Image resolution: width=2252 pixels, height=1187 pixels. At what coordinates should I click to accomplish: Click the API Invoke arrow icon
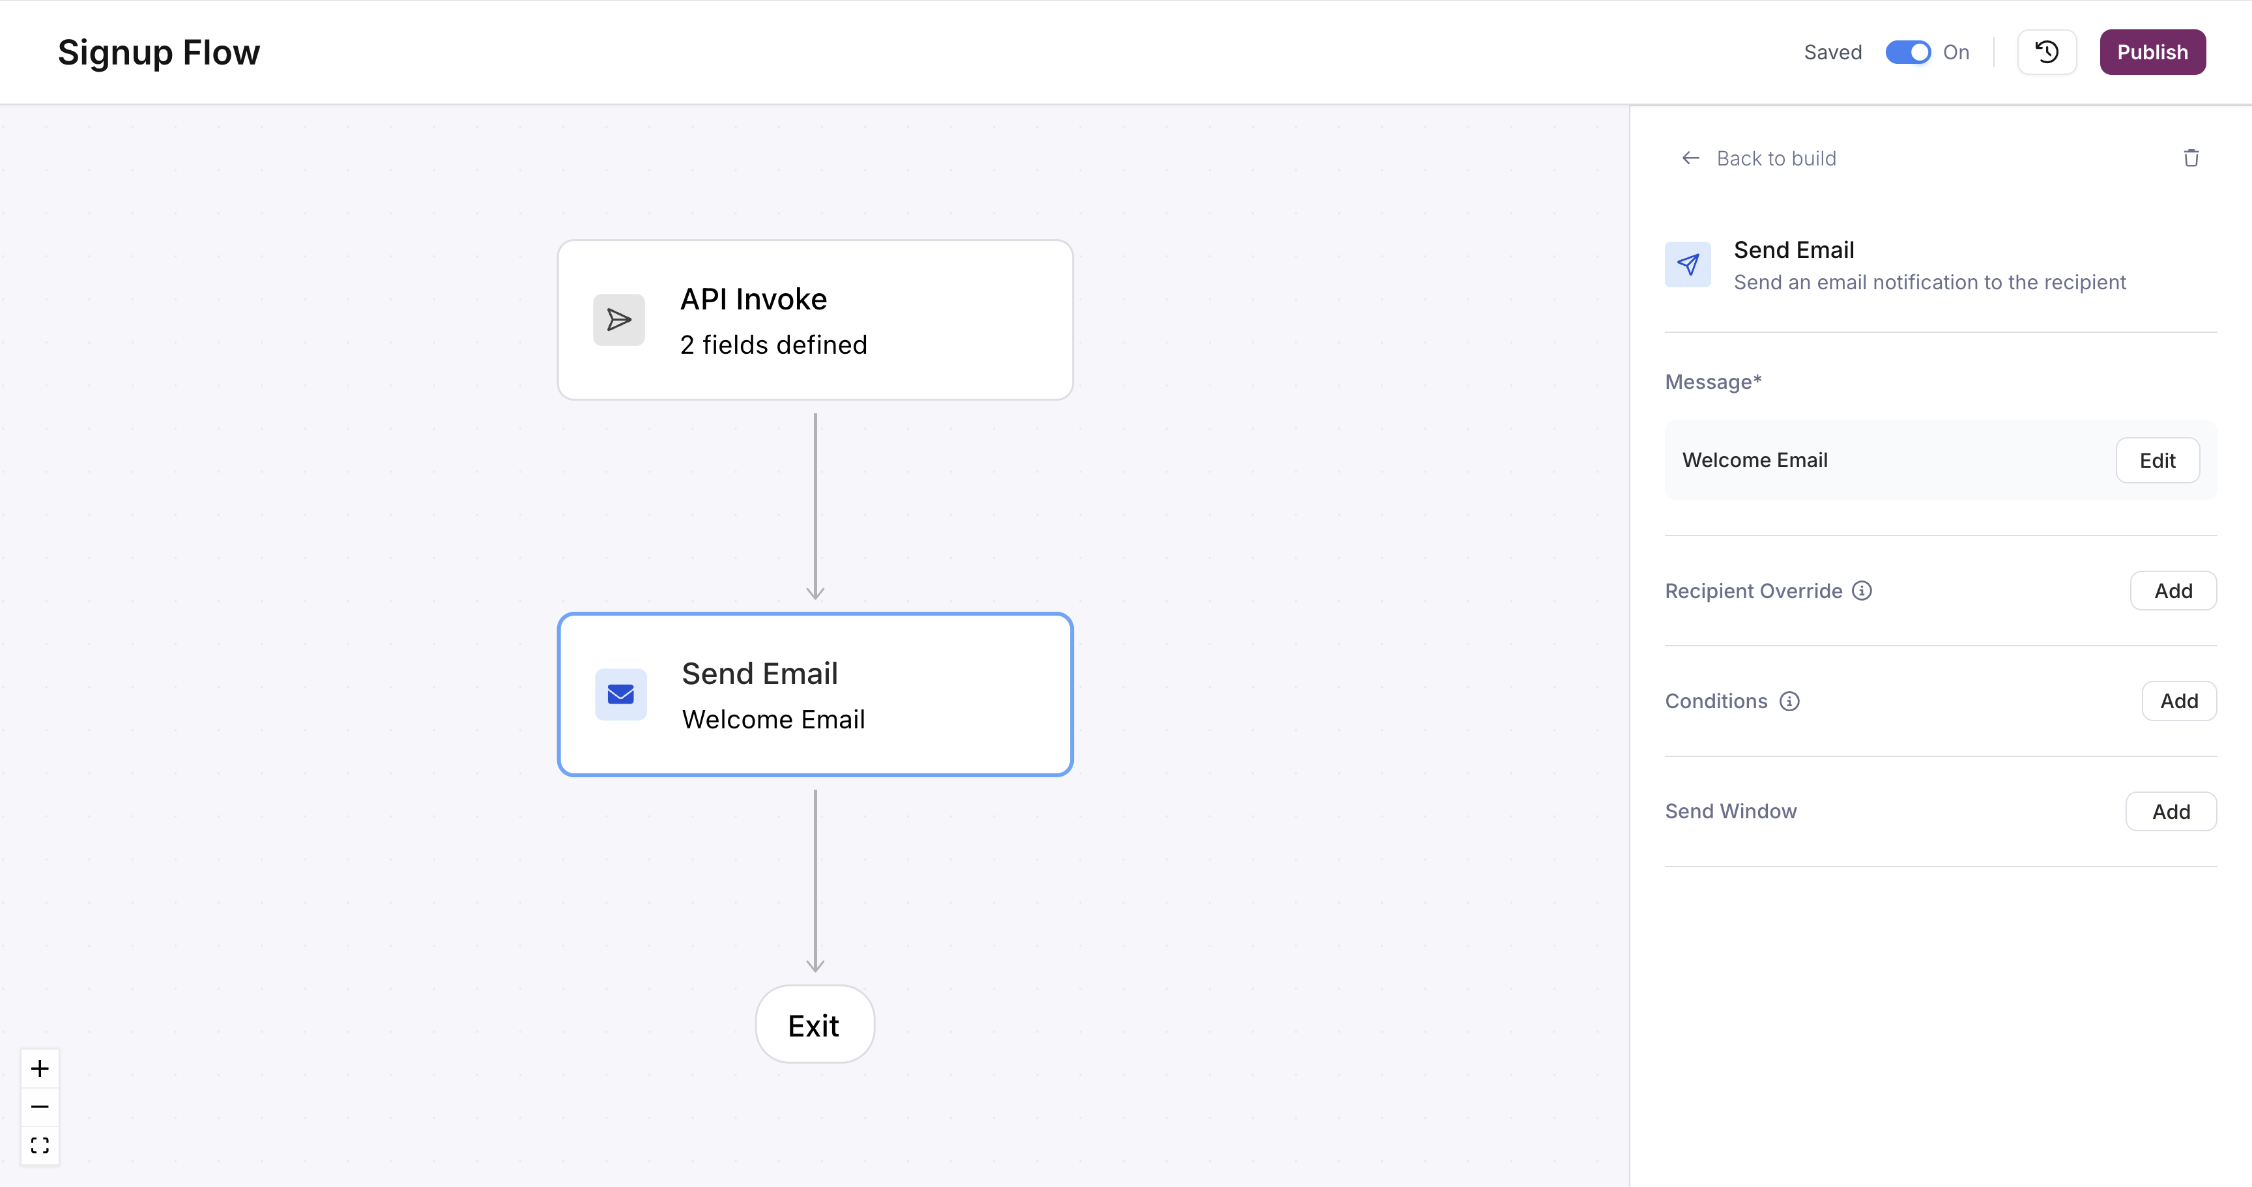(x=619, y=320)
